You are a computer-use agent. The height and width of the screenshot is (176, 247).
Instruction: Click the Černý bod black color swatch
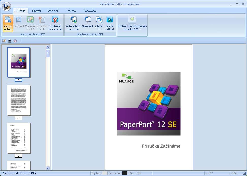pyautogui.click(x=125, y=173)
